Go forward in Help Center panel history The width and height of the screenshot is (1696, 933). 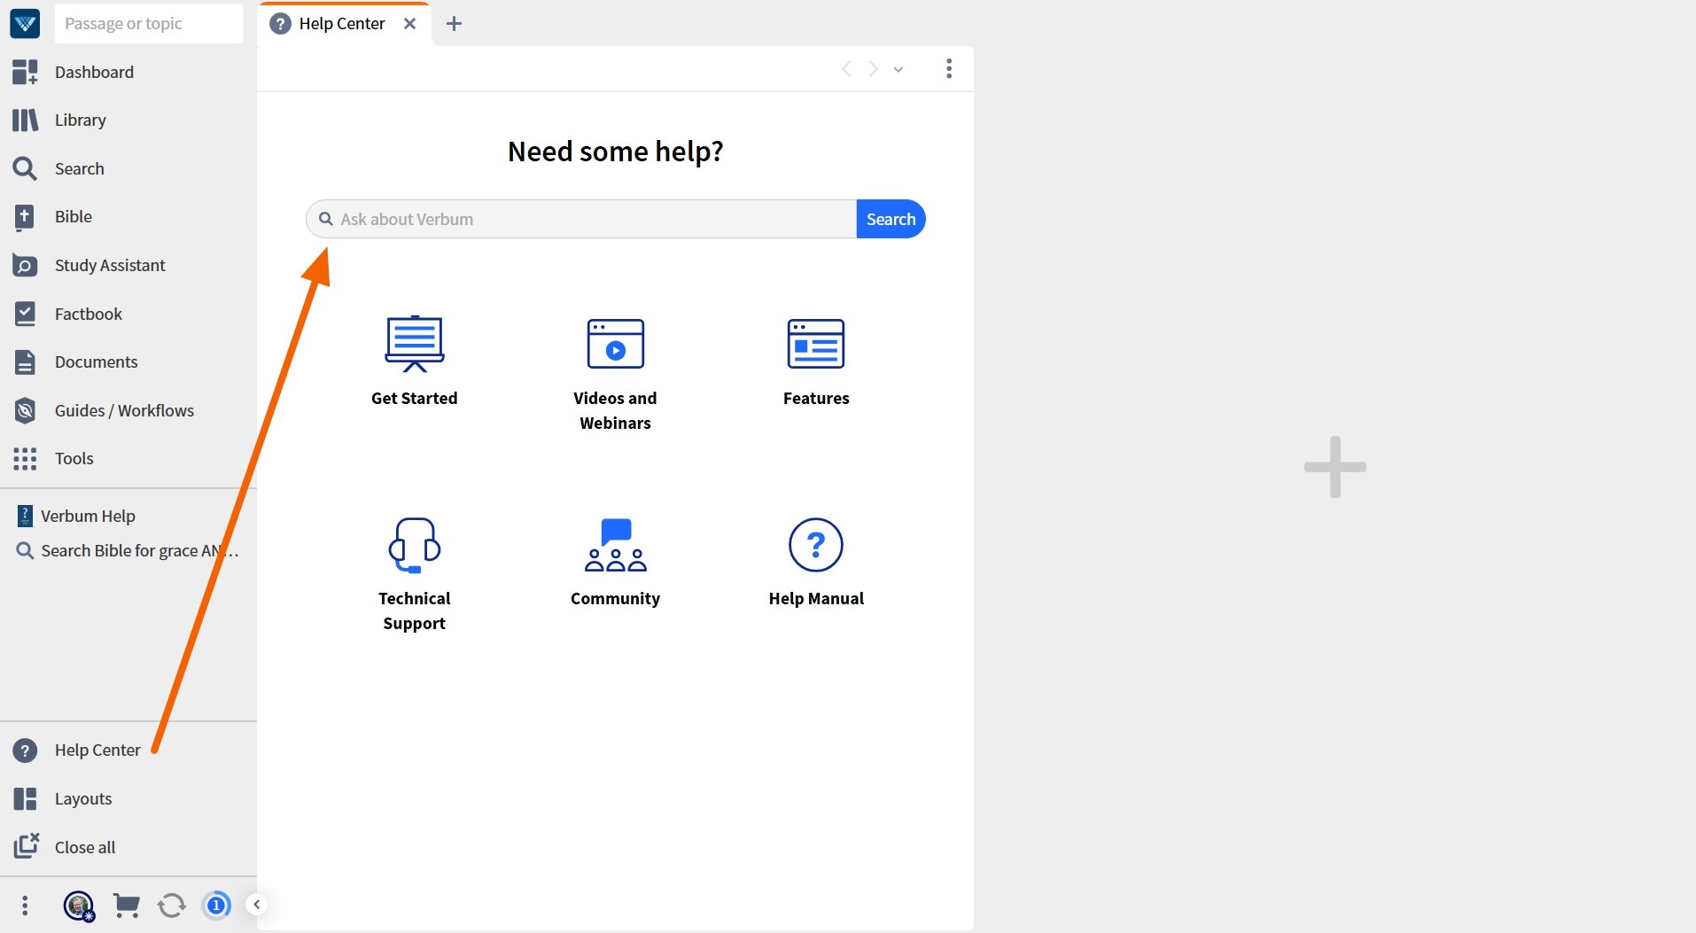[x=874, y=68]
